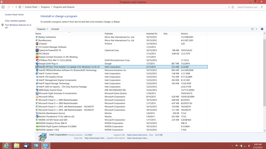Open Control Panel Home link

click(x=14, y=15)
